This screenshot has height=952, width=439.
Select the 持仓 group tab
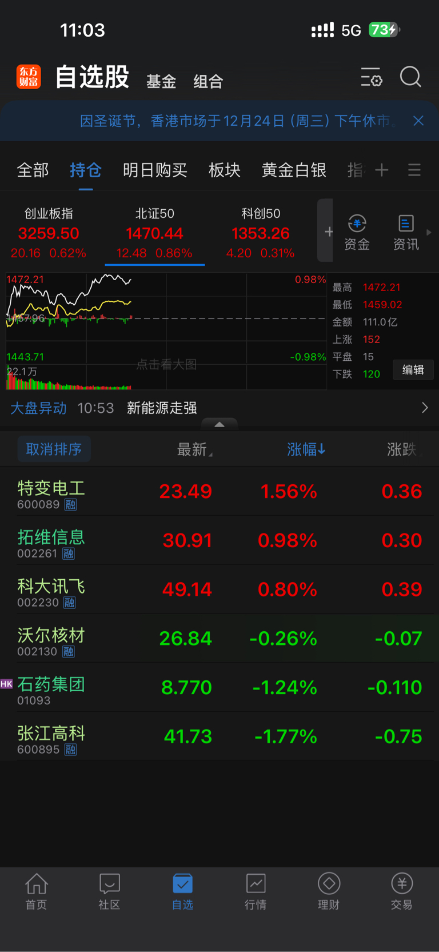pyautogui.click(x=86, y=170)
